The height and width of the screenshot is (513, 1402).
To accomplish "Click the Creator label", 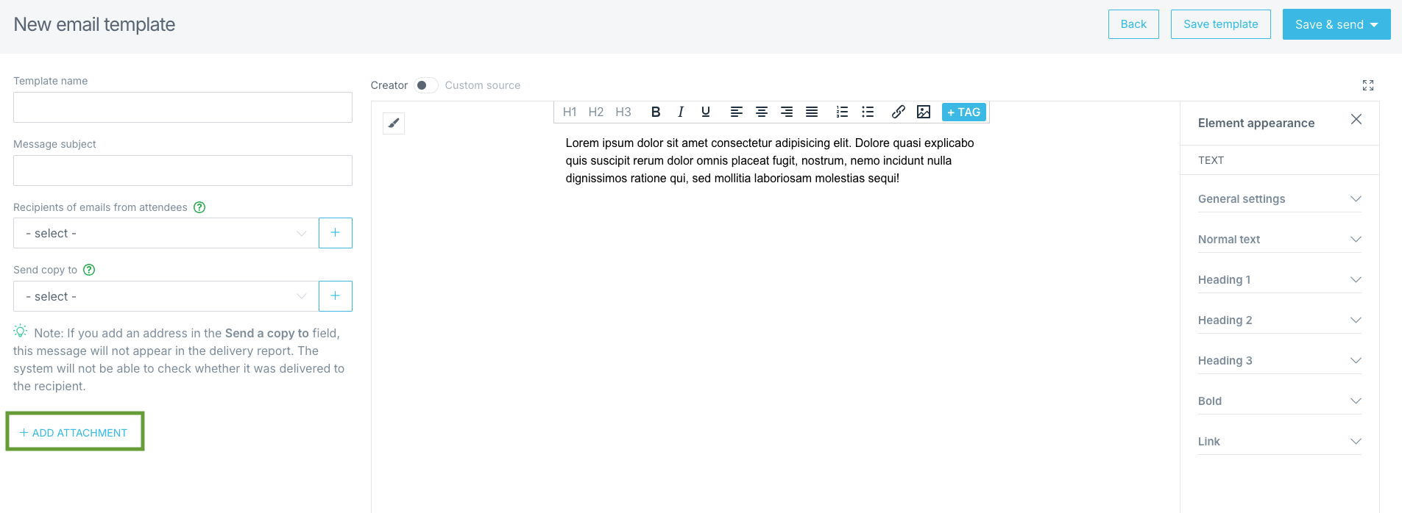I will point(389,85).
